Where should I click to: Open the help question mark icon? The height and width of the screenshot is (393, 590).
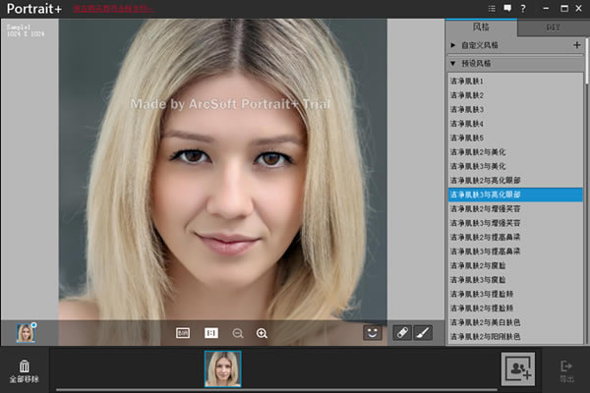tap(523, 8)
